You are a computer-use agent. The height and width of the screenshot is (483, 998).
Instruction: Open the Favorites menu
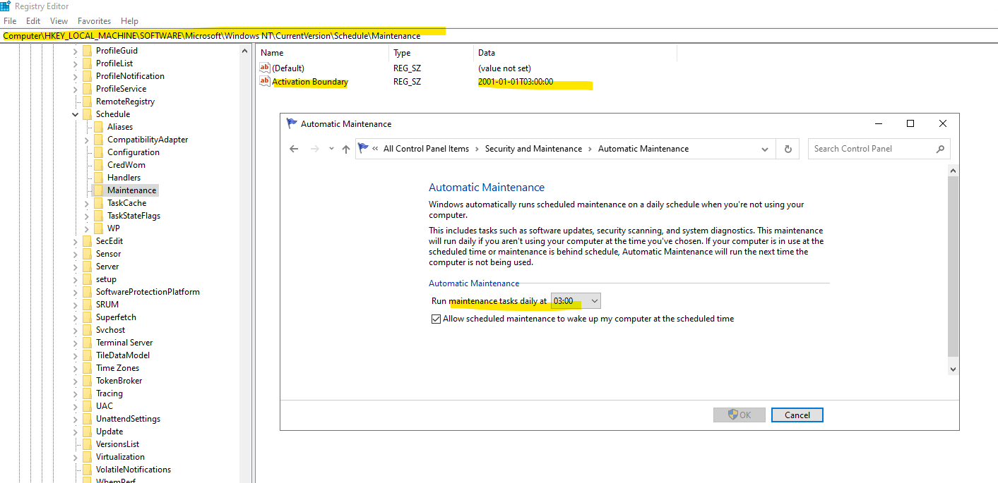coord(94,21)
